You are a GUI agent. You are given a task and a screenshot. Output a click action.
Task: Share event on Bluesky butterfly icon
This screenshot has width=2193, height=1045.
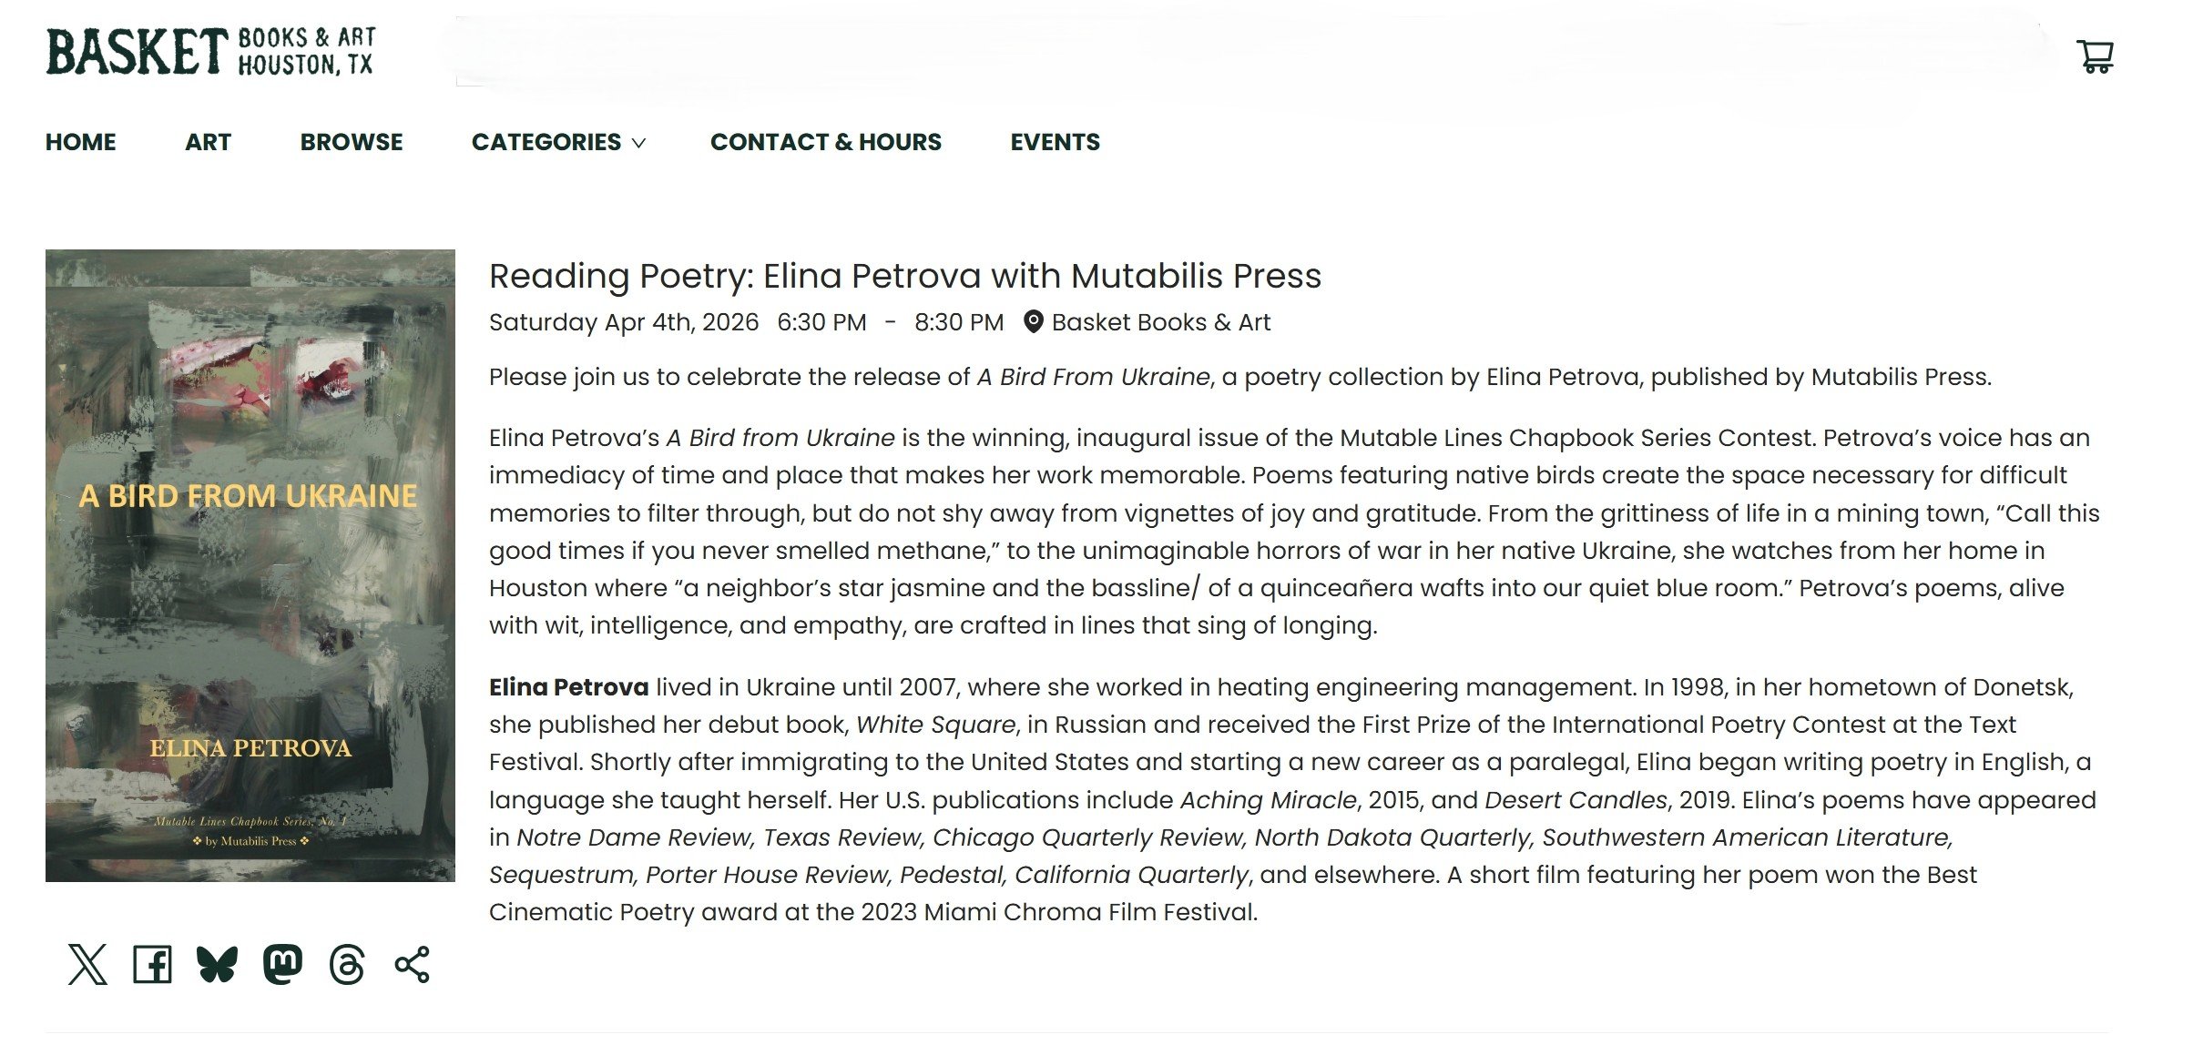217,965
